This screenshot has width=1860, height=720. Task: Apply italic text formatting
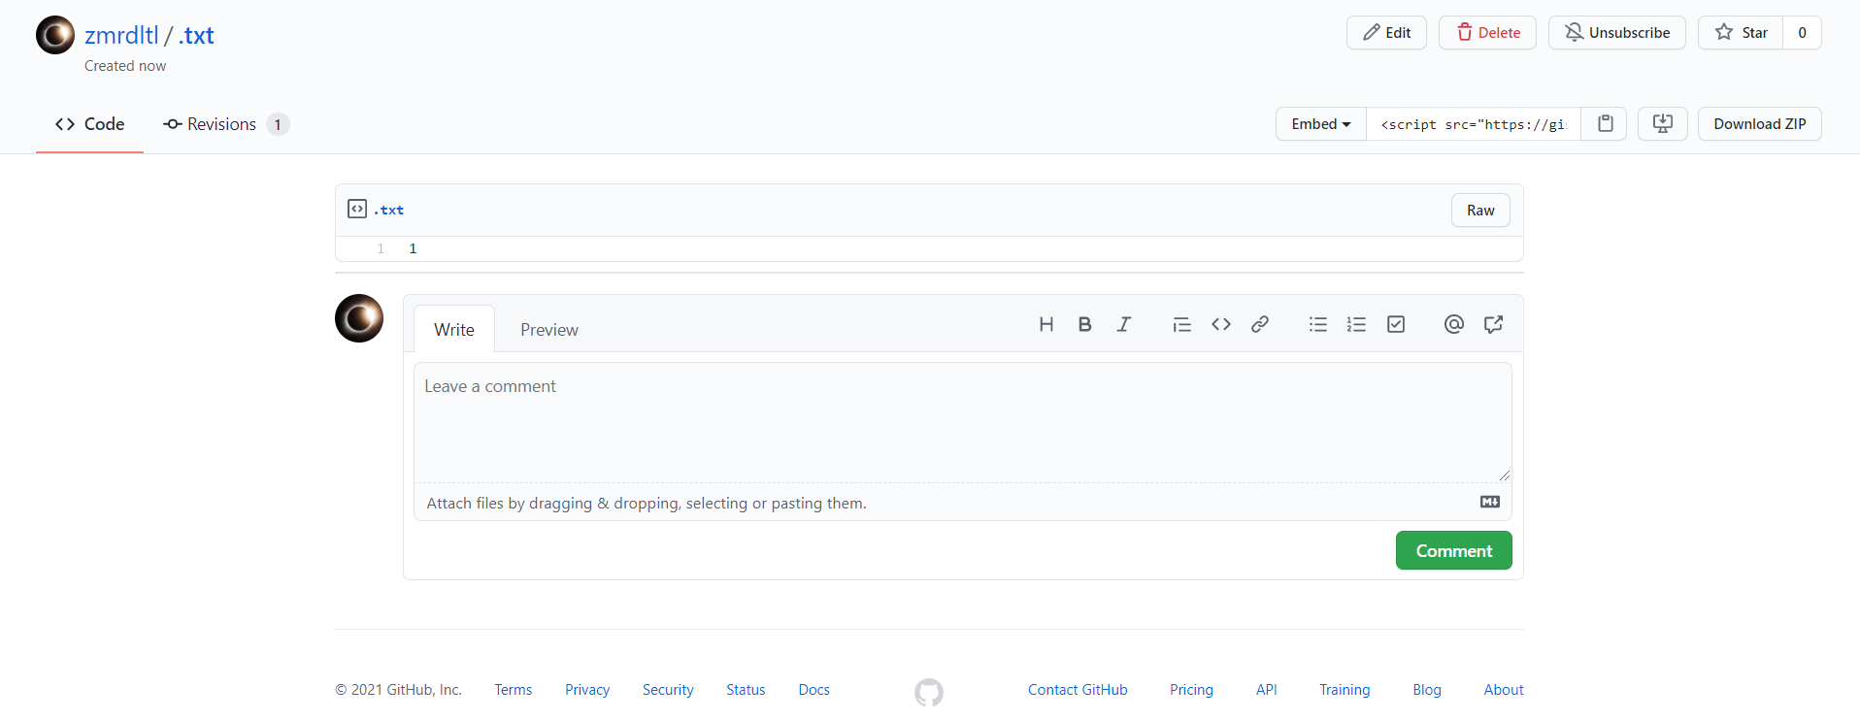(x=1123, y=324)
